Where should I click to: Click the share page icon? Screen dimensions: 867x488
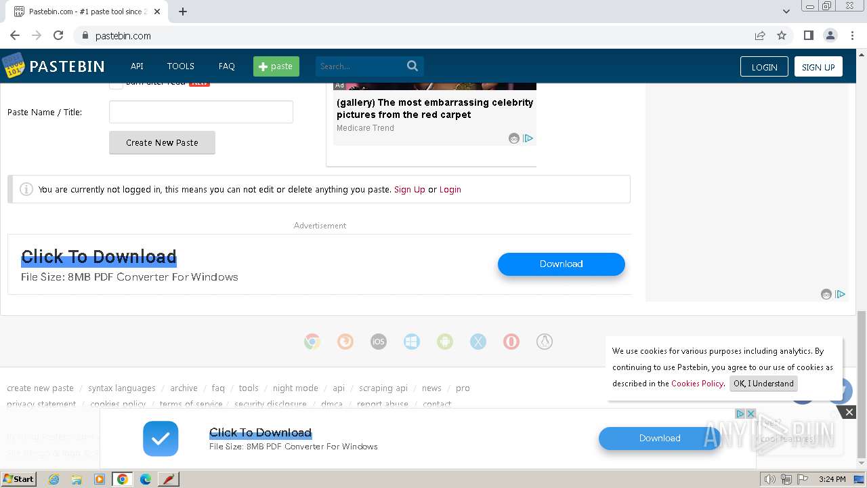(x=760, y=35)
